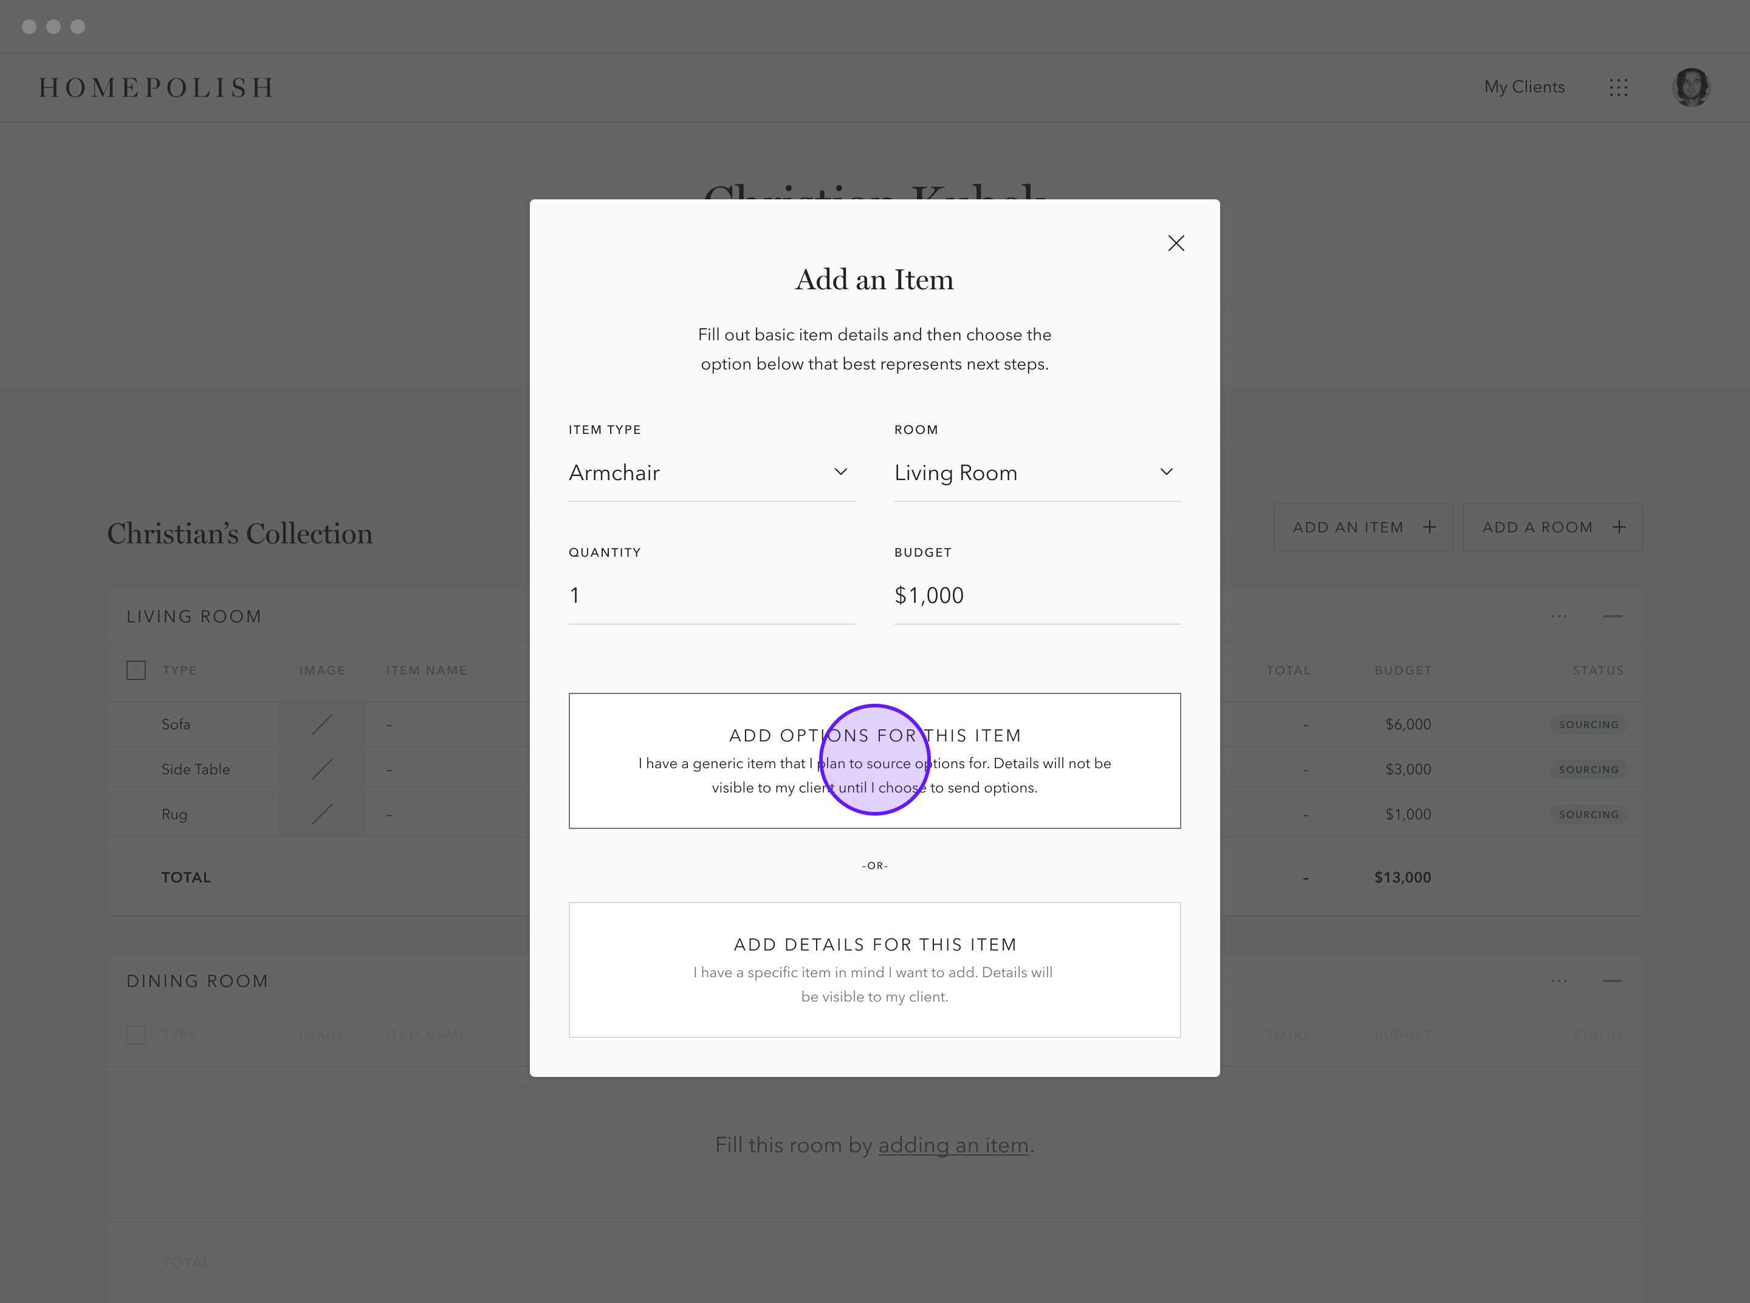Follow the adding an item link

(x=953, y=1145)
